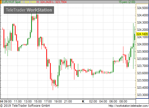
Task: Click the orange marker in the title bar
Action: [x=1, y=2]
